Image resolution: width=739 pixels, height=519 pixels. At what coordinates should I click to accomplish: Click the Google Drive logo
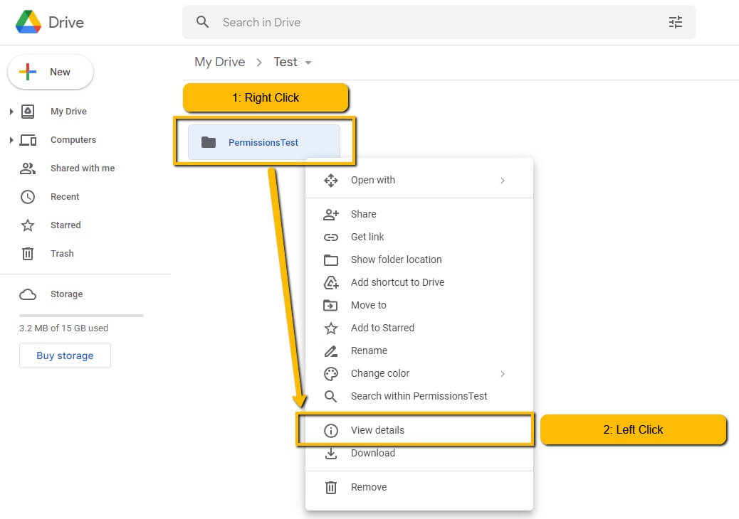point(28,22)
